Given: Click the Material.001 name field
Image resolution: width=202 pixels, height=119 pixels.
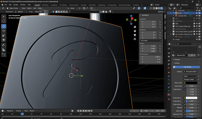Looking at the screenshot, I should tap(182, 55).
